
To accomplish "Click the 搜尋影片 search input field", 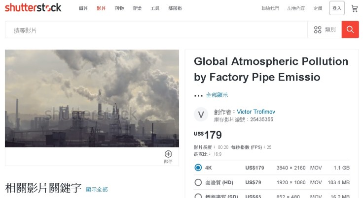I will [156, 30].
